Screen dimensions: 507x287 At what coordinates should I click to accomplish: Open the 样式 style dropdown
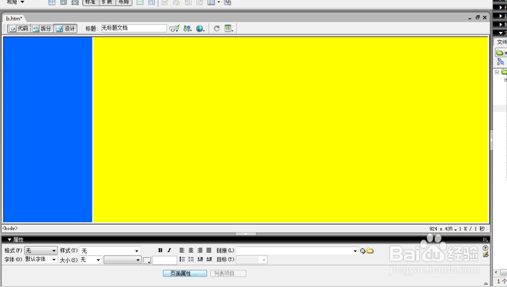coord(110,251)
